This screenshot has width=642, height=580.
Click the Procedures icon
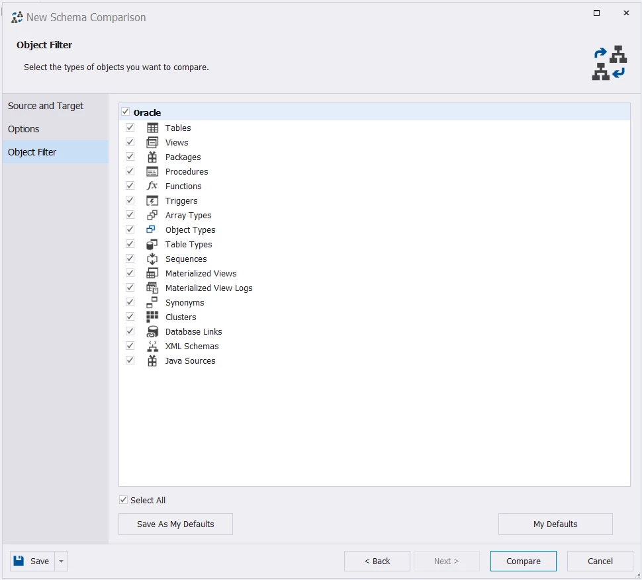152,172
